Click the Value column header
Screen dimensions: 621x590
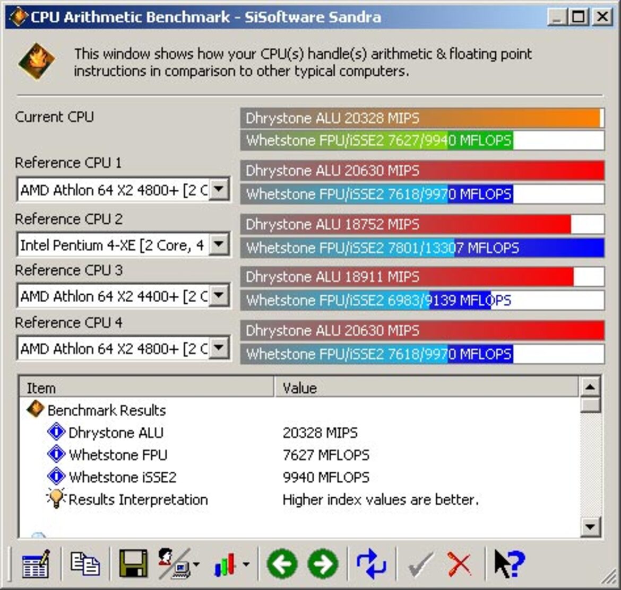(x=427, y=388)
